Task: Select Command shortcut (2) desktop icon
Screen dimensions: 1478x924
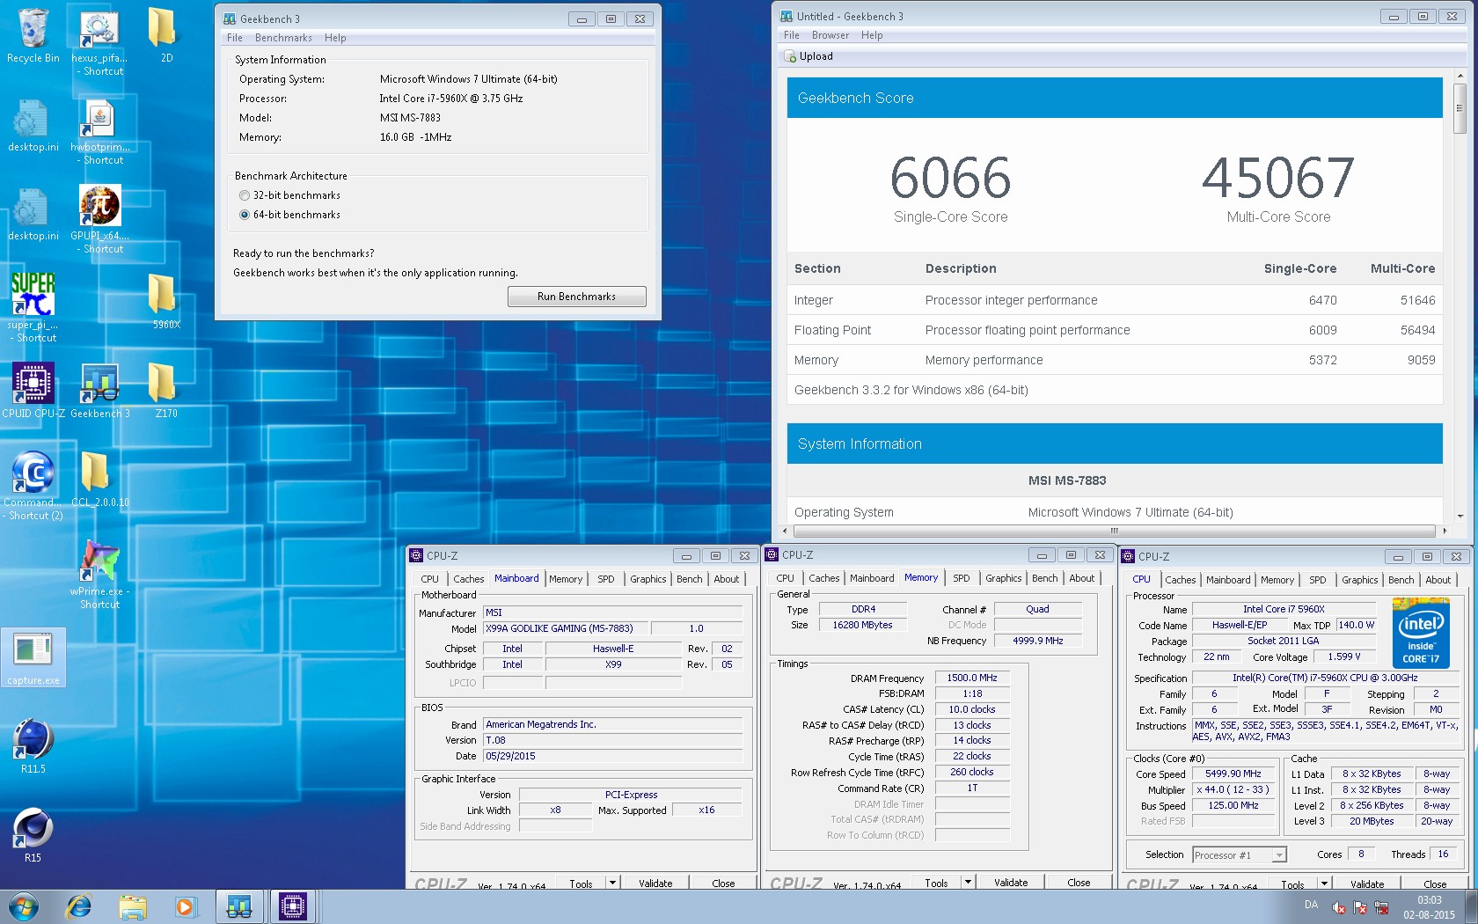Action: tap(33, 484)
